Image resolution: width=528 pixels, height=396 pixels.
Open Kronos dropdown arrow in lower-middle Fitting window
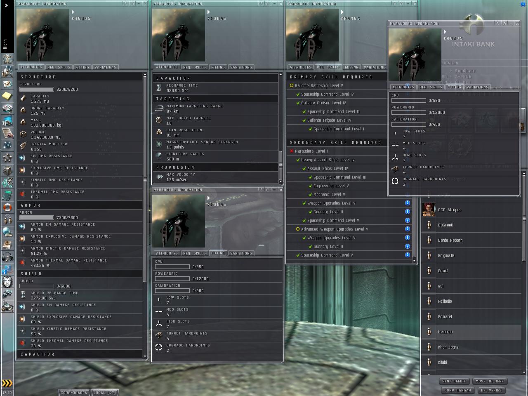(209, 198)
